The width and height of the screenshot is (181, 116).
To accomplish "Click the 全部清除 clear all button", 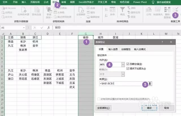I will tap(103, 108).
